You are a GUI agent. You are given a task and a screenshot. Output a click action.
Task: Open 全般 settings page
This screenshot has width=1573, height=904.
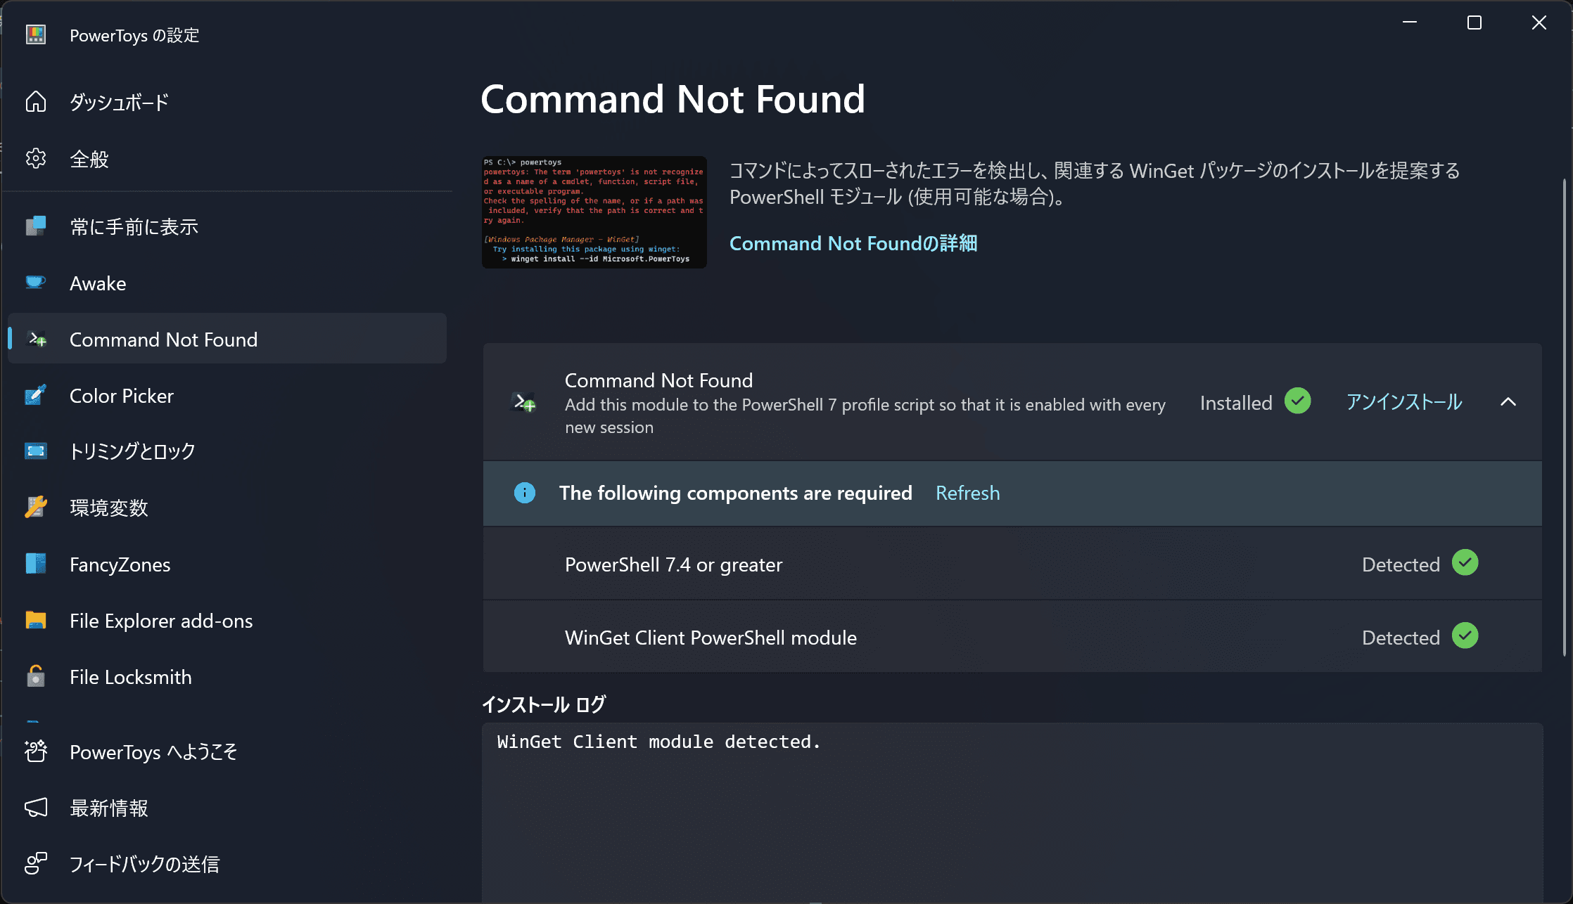point(227,160)
